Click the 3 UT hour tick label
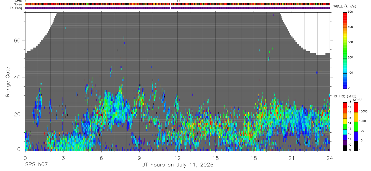371x171 pixels. pyautogui.click(x=63, y=158)
